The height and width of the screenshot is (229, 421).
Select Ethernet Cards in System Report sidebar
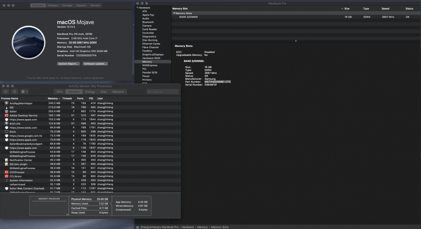tap(153, 44)
